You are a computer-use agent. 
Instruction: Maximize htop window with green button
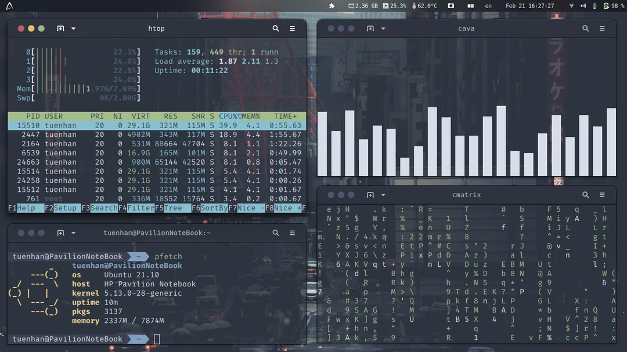[41, 28]
